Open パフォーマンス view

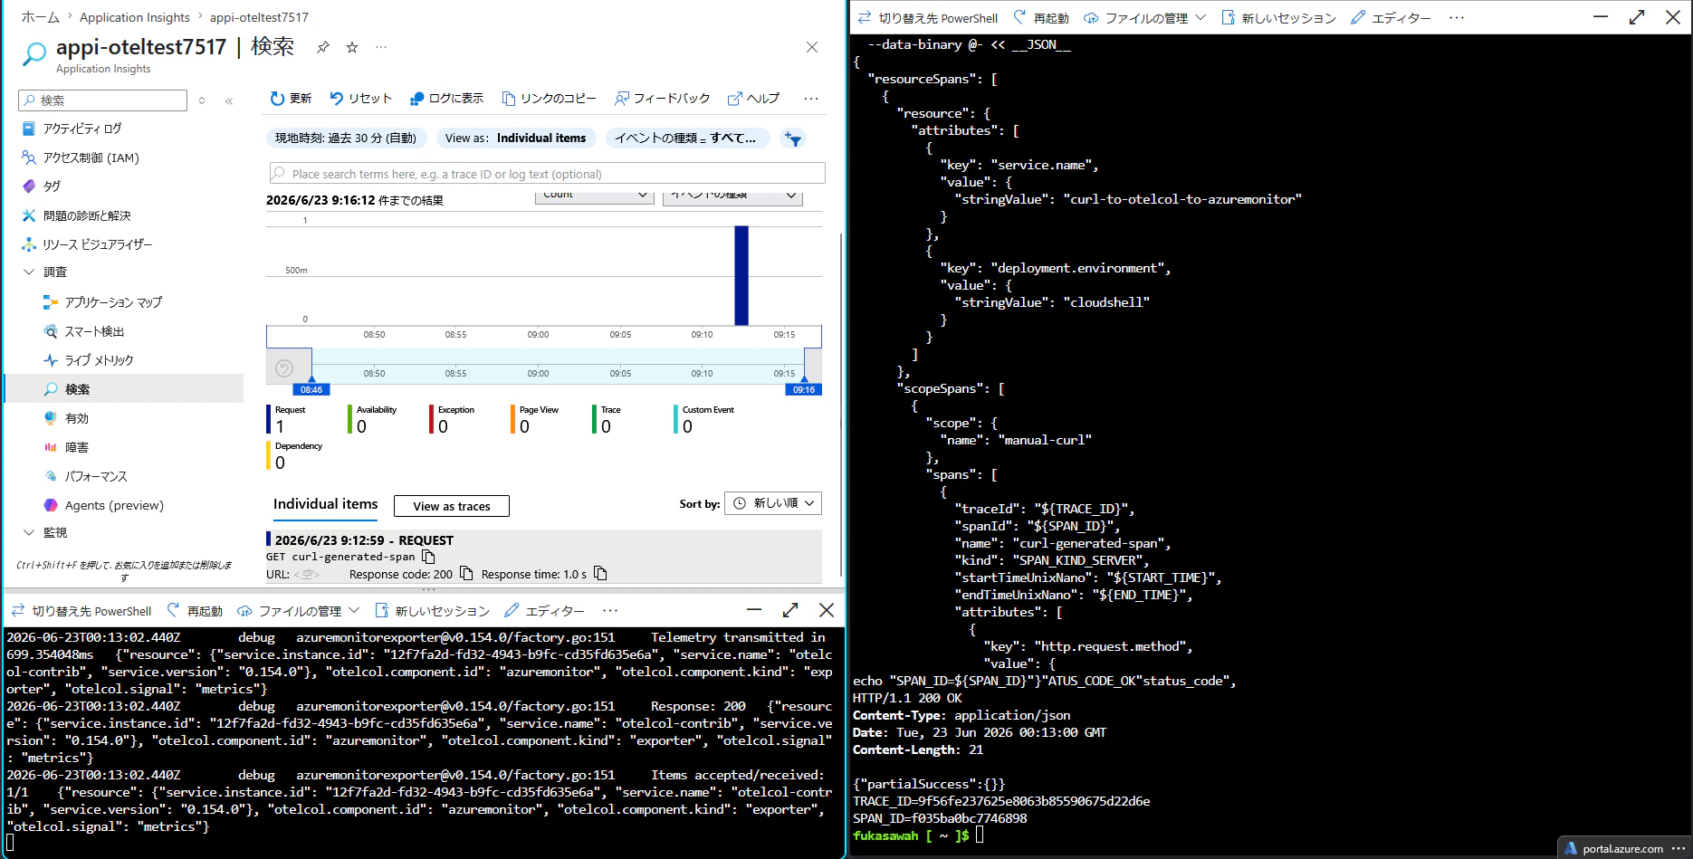(96, 476)
